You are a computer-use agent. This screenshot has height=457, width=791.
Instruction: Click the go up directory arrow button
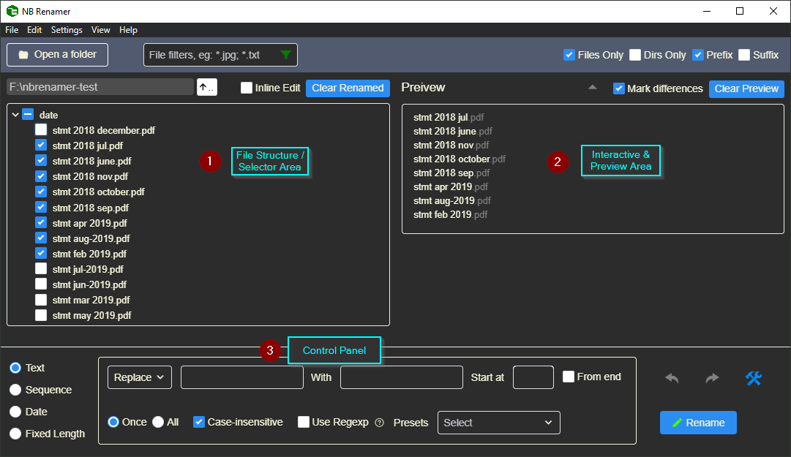(x=207, y=87)
